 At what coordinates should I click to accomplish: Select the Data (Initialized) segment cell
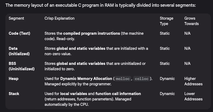point(19,51)
